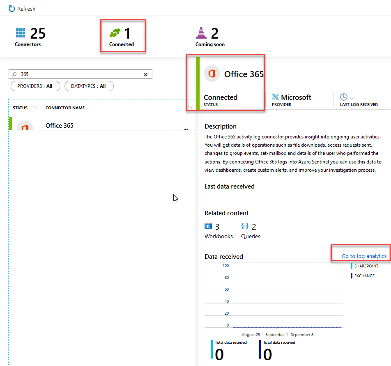This screenshot has height=366, width=391.
Task: Click the last log received clock icon
Action: 344,97
